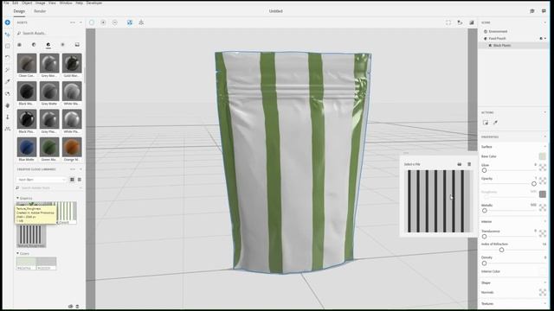Select the Sampler eyedropper tool
Screen dimensions: 554x311
click(8, 81)
